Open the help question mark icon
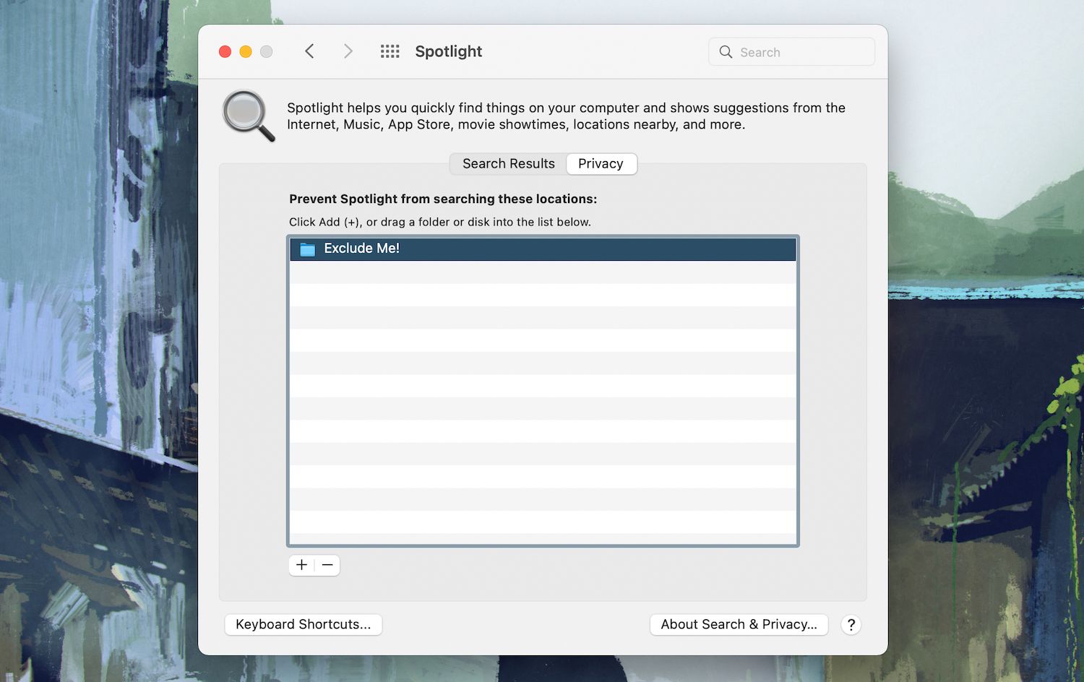 851,624
